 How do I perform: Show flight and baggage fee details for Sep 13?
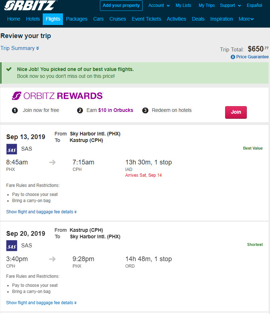coord(41,212)
